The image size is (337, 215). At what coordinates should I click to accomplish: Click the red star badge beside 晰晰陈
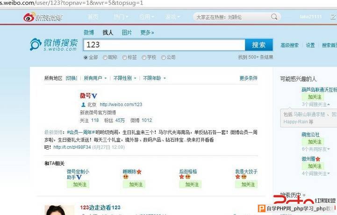[139, 172]
